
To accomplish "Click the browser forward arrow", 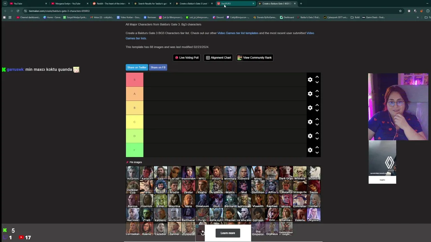I will click(11, 11).
